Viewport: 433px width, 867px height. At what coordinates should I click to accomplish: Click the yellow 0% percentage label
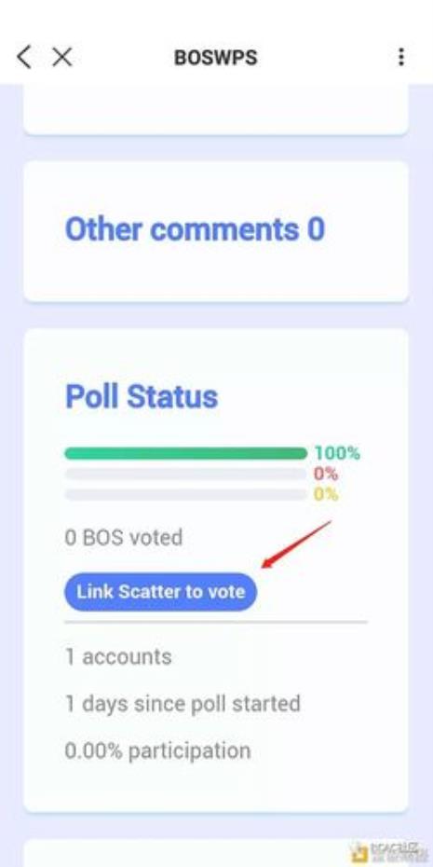pos(326,494)
